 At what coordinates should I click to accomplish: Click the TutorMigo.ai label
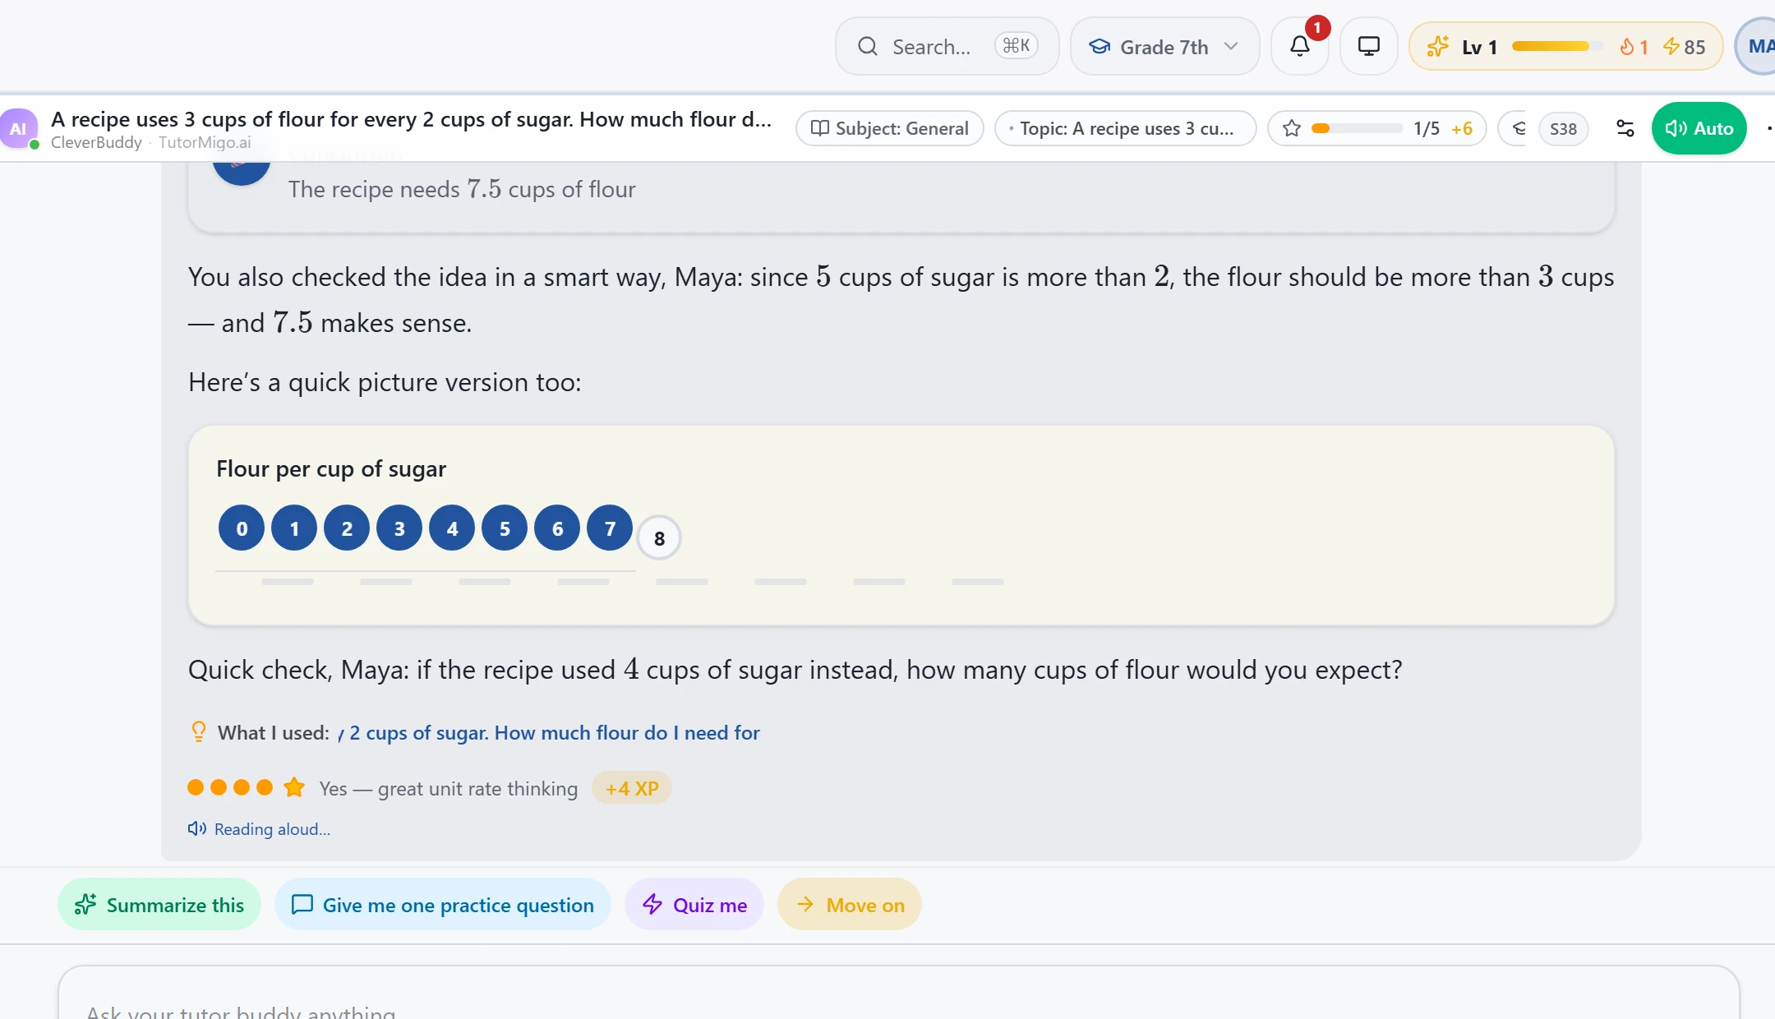(x=205, y=142)
